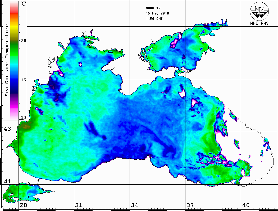Click the '1:56 GMT' time text

tap(154, 18)
